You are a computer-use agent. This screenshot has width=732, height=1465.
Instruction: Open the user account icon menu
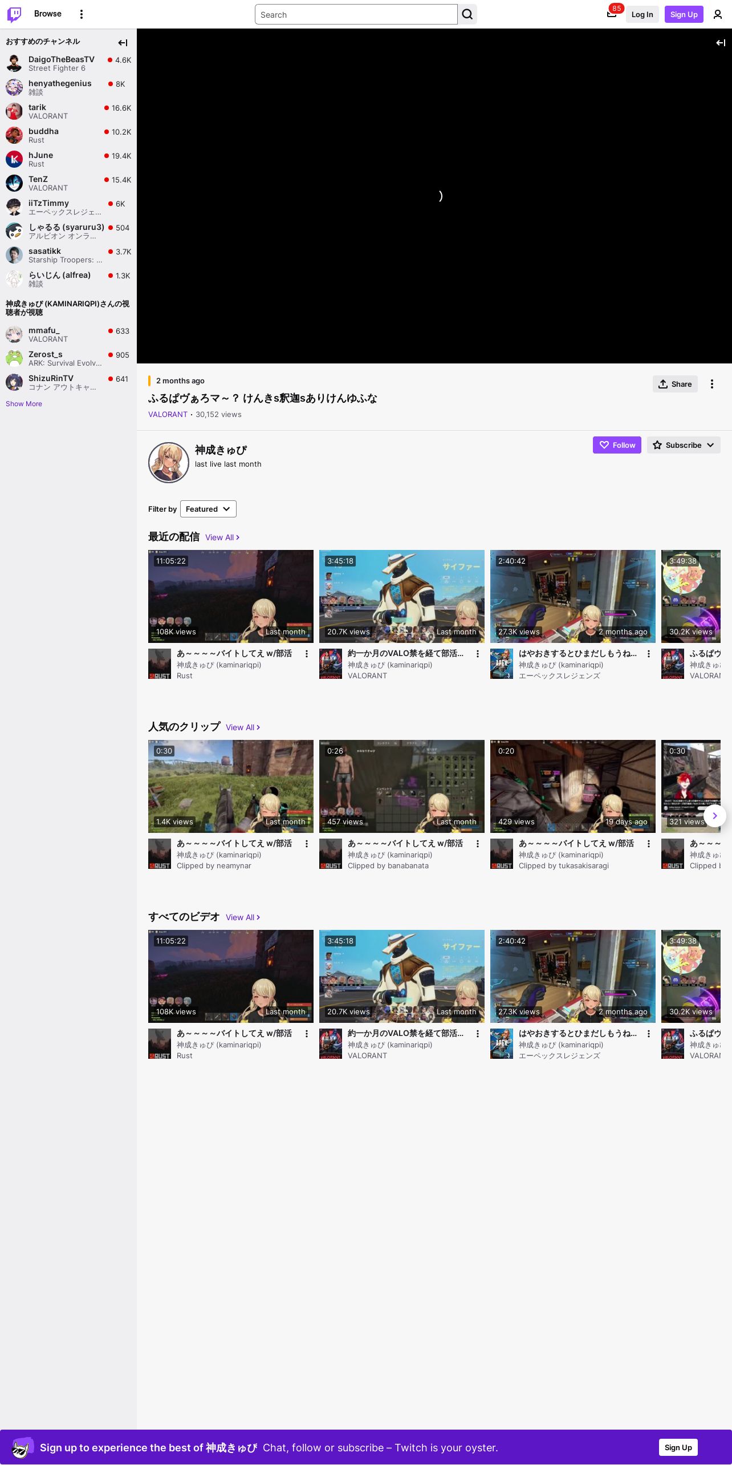[x=718, y=14]
